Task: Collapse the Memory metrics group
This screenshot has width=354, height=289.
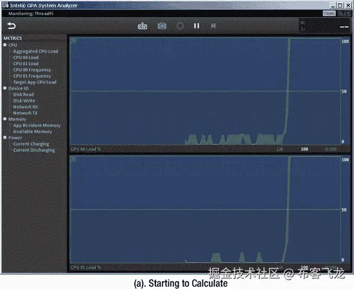Action: 5,119
